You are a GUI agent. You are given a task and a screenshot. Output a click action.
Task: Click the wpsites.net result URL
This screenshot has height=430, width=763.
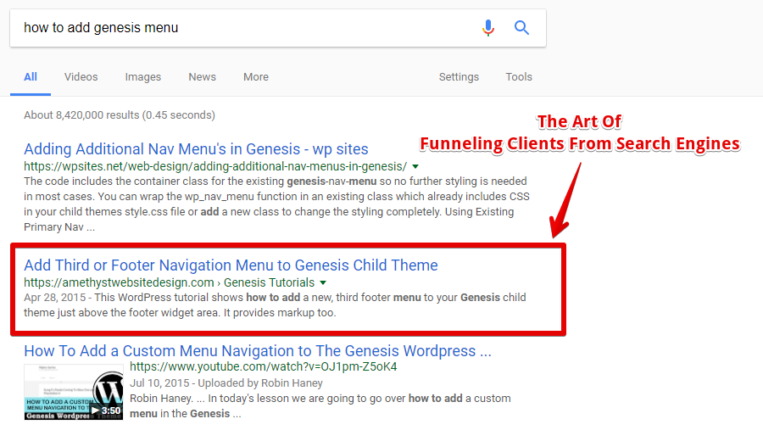coord(214,166)
